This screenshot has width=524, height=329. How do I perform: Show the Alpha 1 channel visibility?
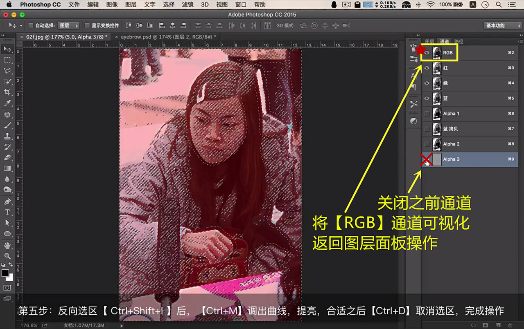(427, 114)
